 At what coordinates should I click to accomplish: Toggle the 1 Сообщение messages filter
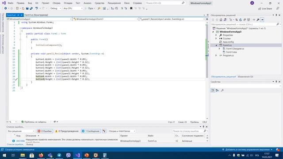click(91, 131)
